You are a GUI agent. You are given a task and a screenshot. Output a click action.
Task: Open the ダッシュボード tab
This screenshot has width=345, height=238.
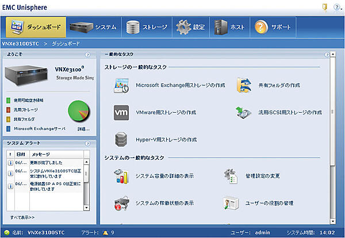pos(34,27)
